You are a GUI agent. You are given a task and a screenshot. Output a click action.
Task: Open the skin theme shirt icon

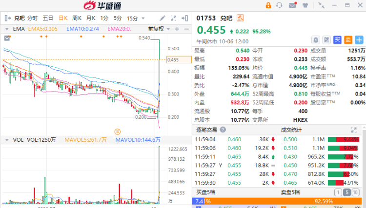(305, 5)
